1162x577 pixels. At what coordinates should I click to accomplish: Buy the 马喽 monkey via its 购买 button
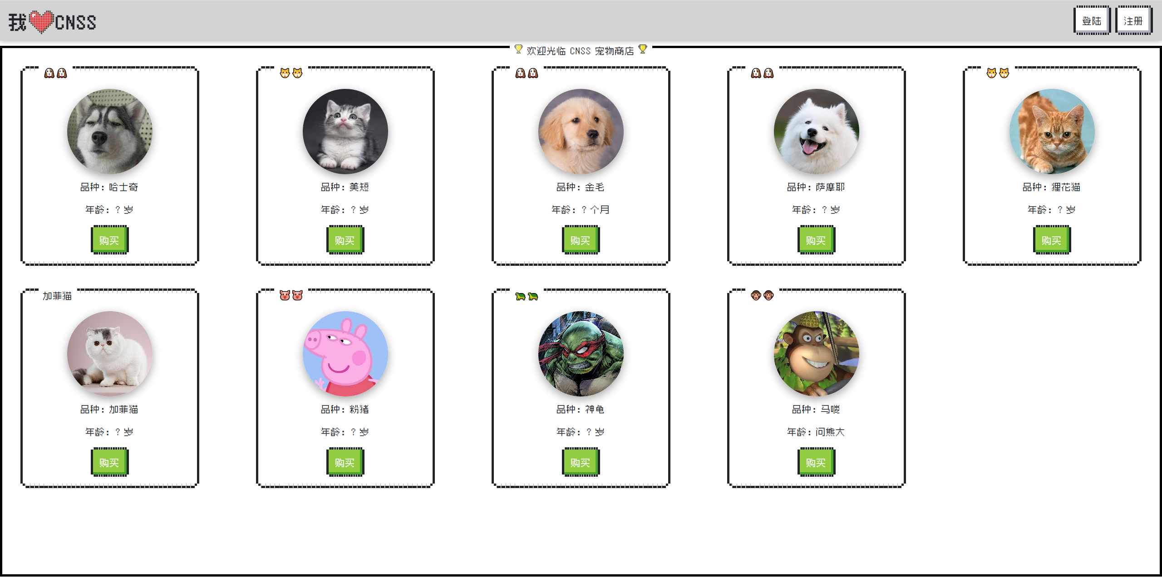tap(816, 462)
